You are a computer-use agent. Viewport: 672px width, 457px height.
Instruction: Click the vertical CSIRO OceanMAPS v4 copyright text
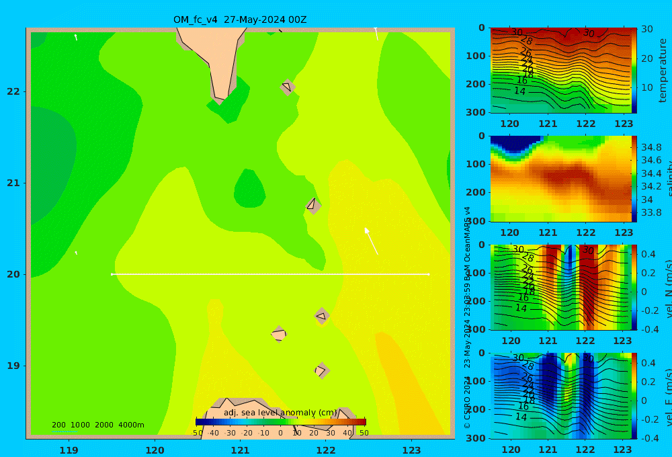click(467, 317)
